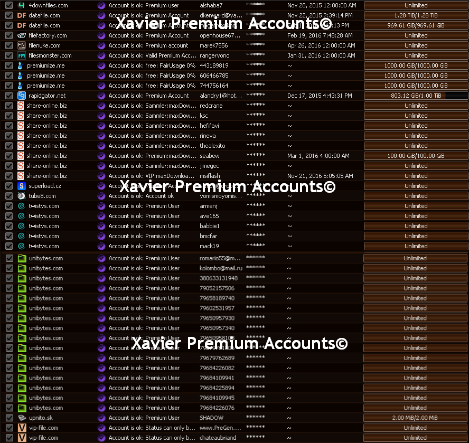Disable the filefactory.com account checkbox
Viewport: 469px width, 443px height.
point(9,35)
